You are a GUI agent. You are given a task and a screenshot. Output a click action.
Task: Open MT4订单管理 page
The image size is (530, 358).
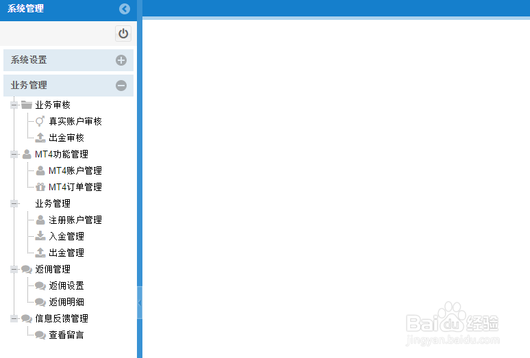click(75, 187)
